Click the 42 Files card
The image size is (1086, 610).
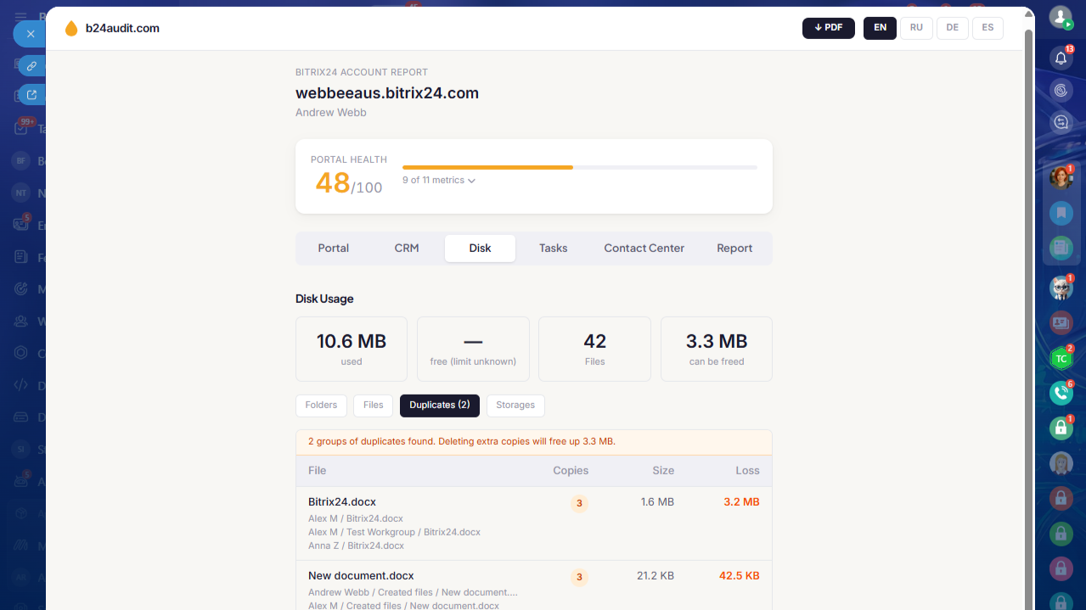(594, 349)
